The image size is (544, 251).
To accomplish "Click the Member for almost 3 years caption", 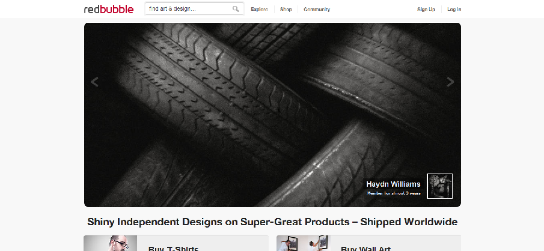I will [393, 193].
